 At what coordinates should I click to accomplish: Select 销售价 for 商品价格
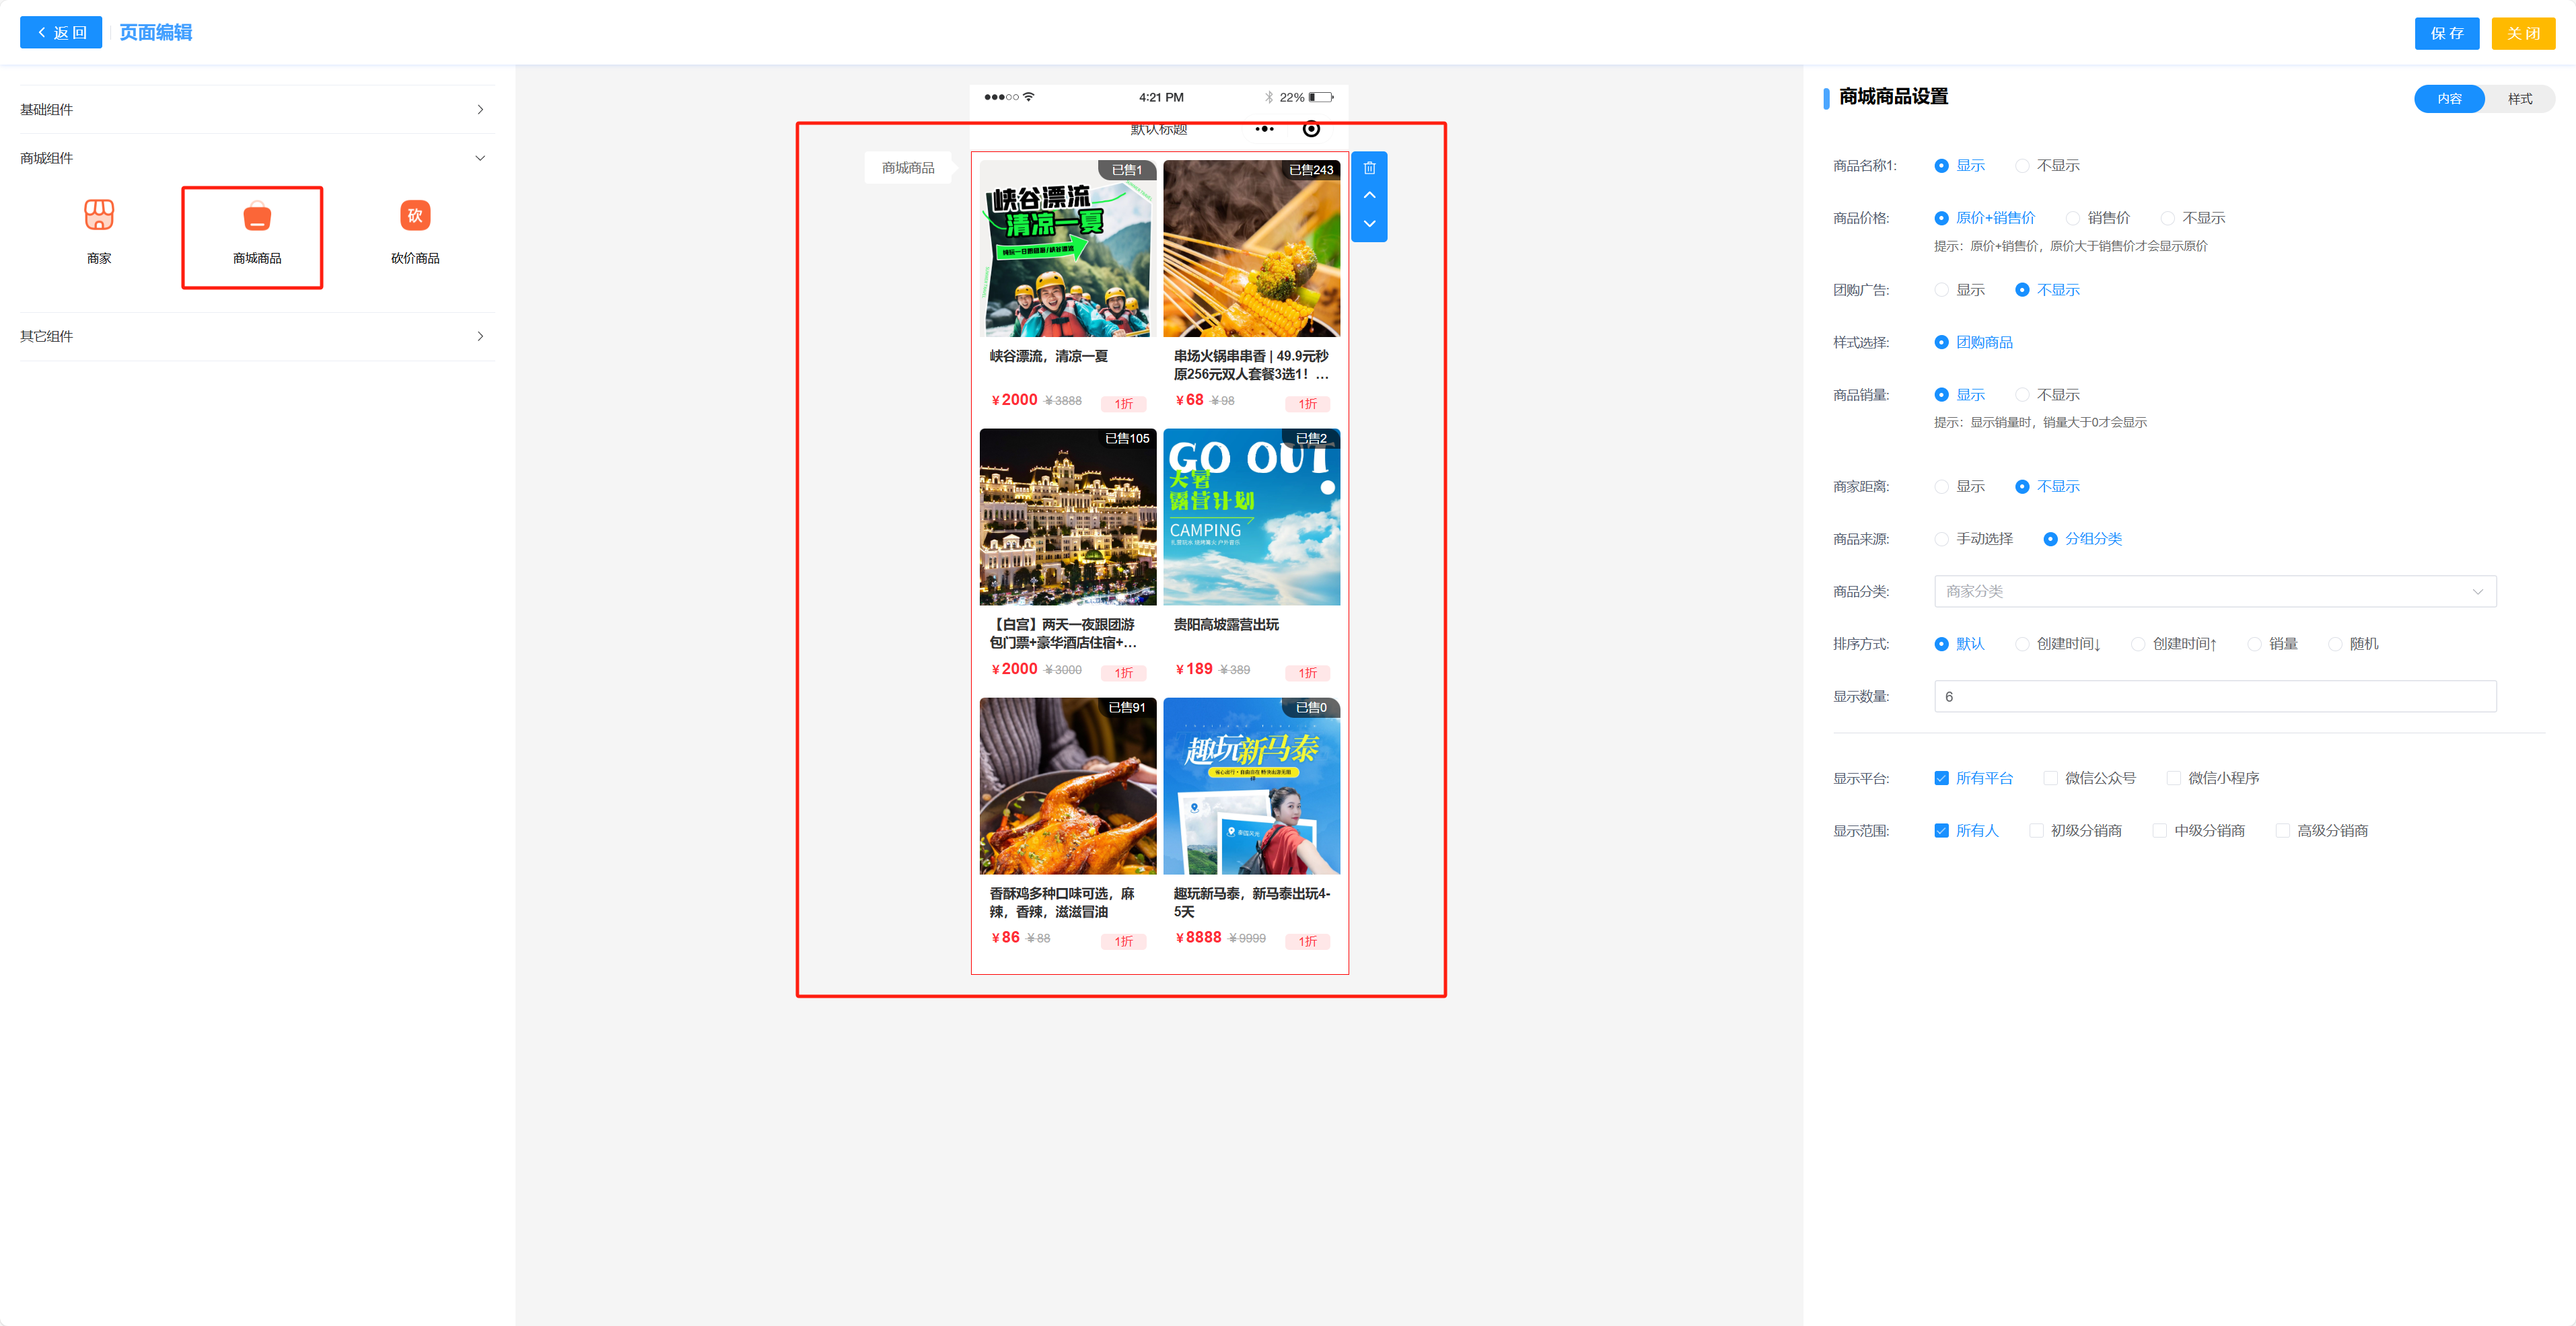pyautogui.click(x=2073, y=218)
